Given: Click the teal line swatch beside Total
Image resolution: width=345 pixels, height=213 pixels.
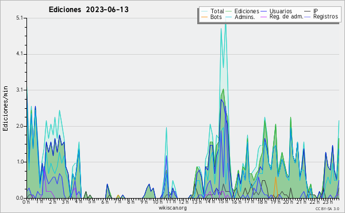Looking at the screenshot, I should pyautogui.click(x=204, y=12).
